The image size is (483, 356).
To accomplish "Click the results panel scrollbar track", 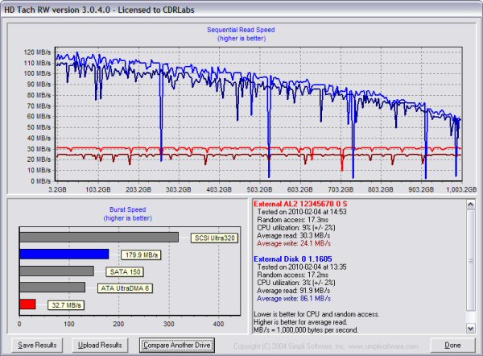I will tap(472, 266).
